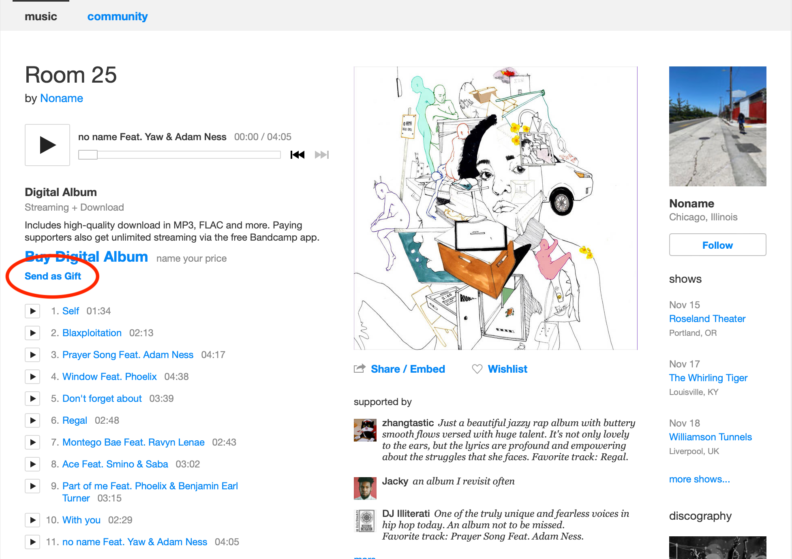Skip to previous track in the player

pos(298,155)
